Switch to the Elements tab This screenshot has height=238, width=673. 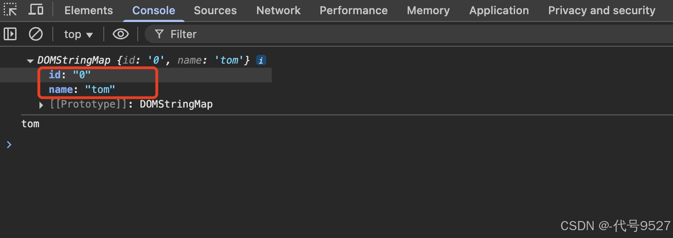tap(89, 11)
